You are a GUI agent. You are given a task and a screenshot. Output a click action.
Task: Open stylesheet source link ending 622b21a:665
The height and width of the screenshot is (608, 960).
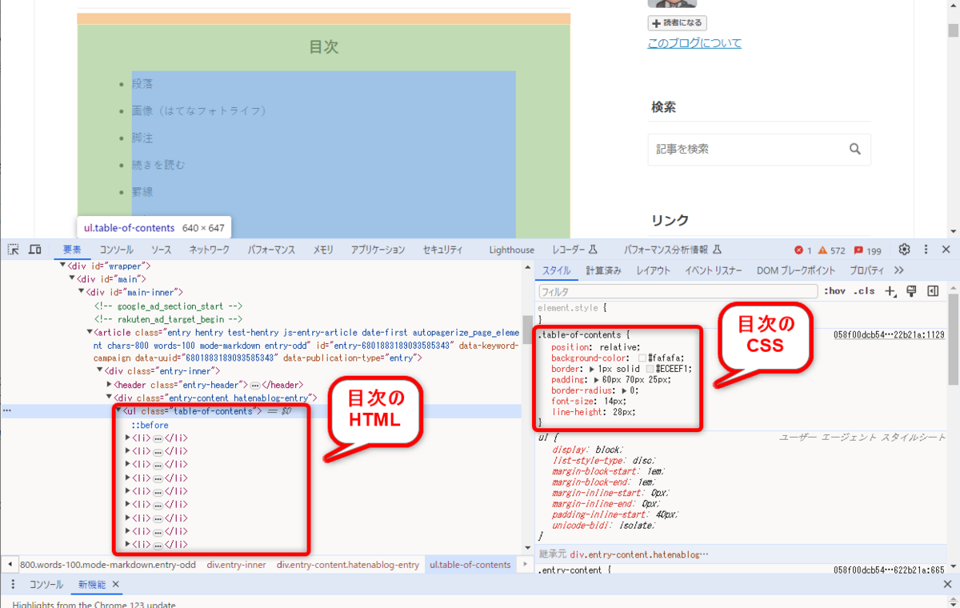889,570
